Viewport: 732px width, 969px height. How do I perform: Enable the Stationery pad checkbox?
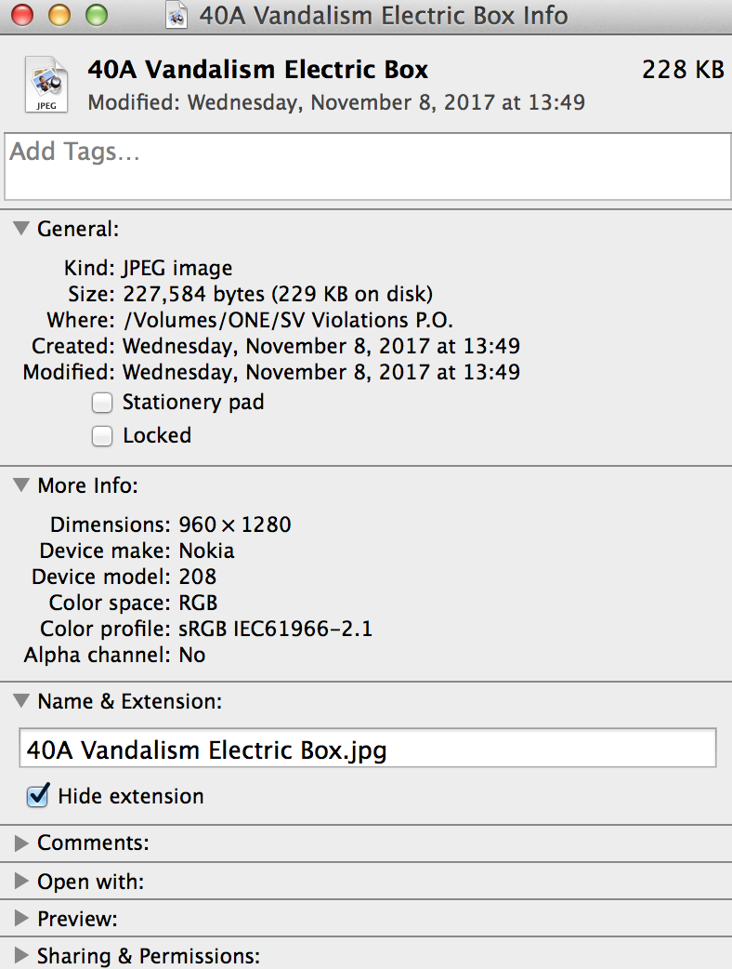[102, 403]
